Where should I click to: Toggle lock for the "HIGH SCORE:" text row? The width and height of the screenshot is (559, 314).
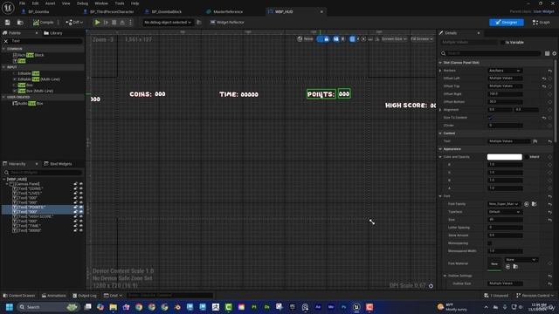click(x=76, y=216)
